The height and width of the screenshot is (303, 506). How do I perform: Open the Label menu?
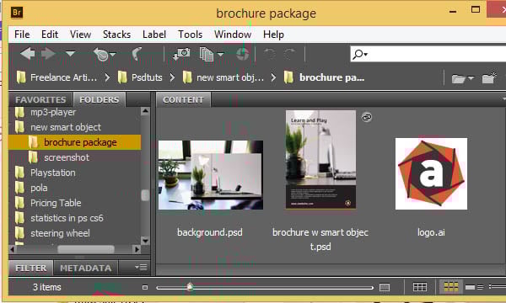pyautogui.click(x=154, y=35)
